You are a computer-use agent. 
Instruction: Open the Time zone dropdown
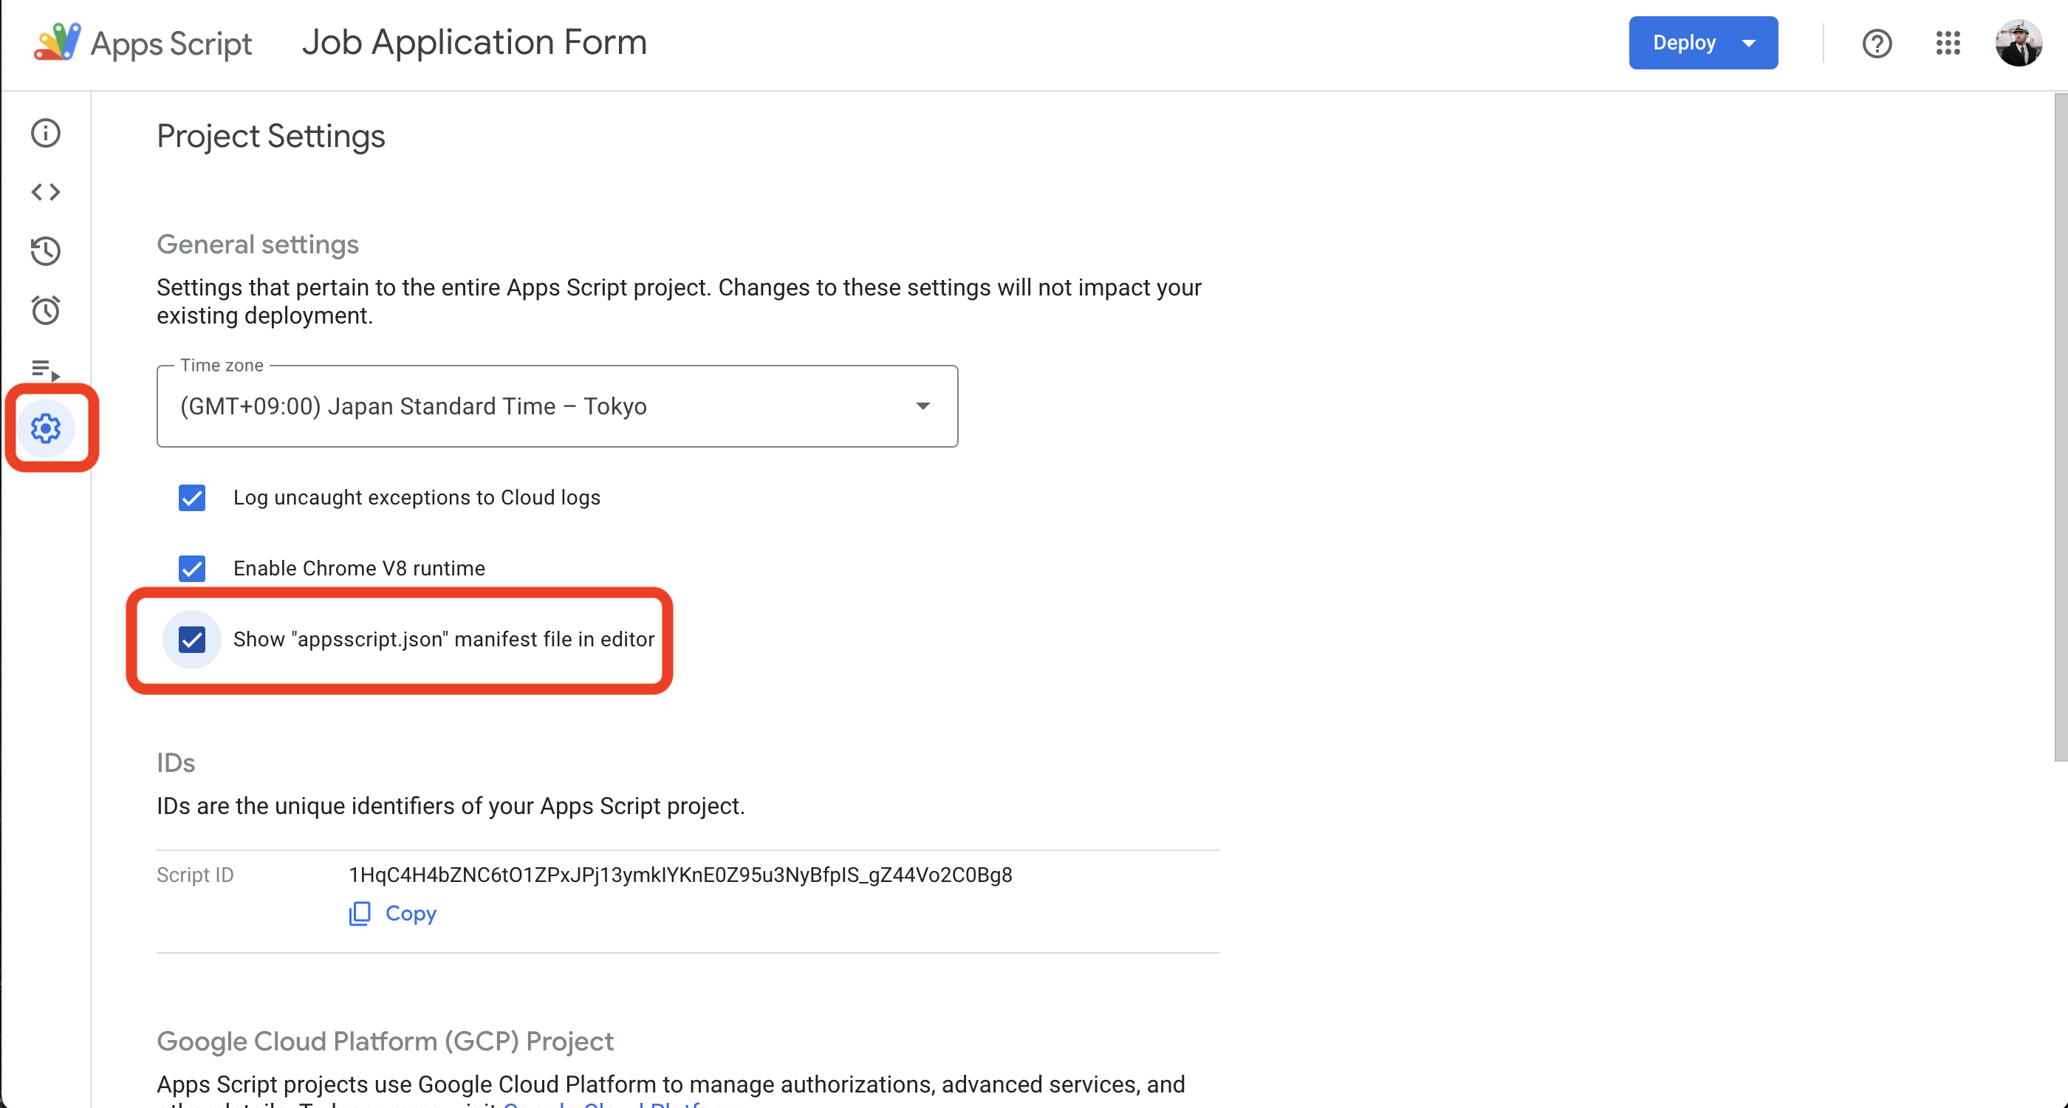[x=923, y=406]
